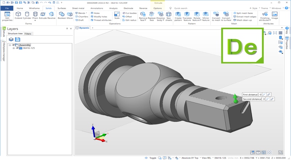Switch to the Surfaces ribbon tab
Image resolution: width=291 pixels, height=160 pixels.
coord(61,8)
